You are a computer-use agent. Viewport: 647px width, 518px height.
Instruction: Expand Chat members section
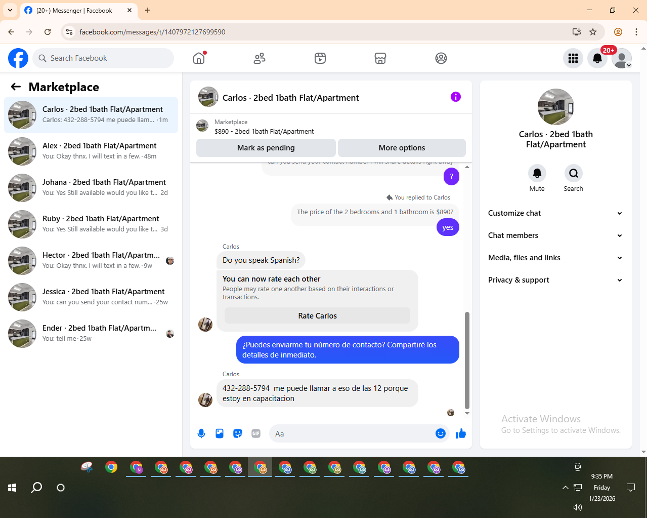(555, 235)
